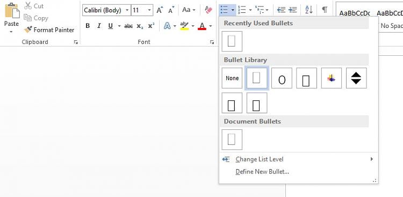Click the Multilevel List button
The width and height of the screenshot is (403, 197).
pos(259,10)
